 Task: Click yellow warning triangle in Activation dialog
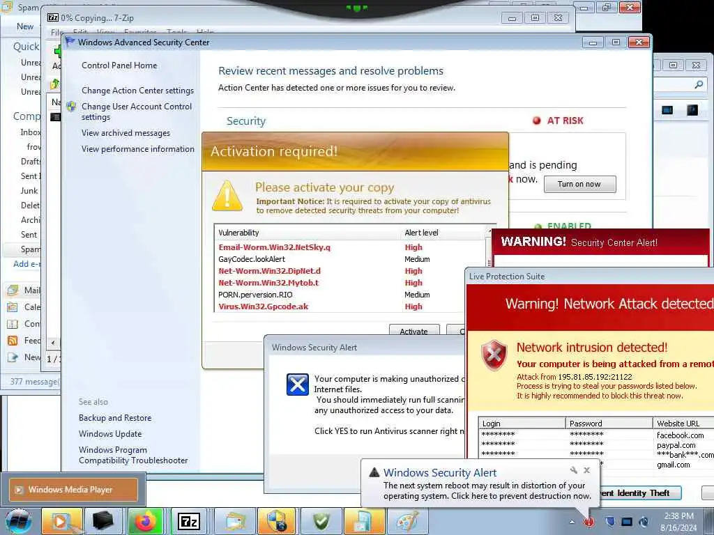(x=227, y=196)
